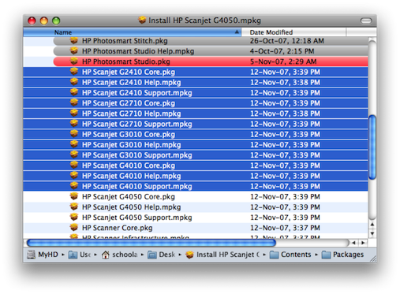Click the vertical blue scrollbar thumb
The image size is (400, 294).
[x=372, y=147]
